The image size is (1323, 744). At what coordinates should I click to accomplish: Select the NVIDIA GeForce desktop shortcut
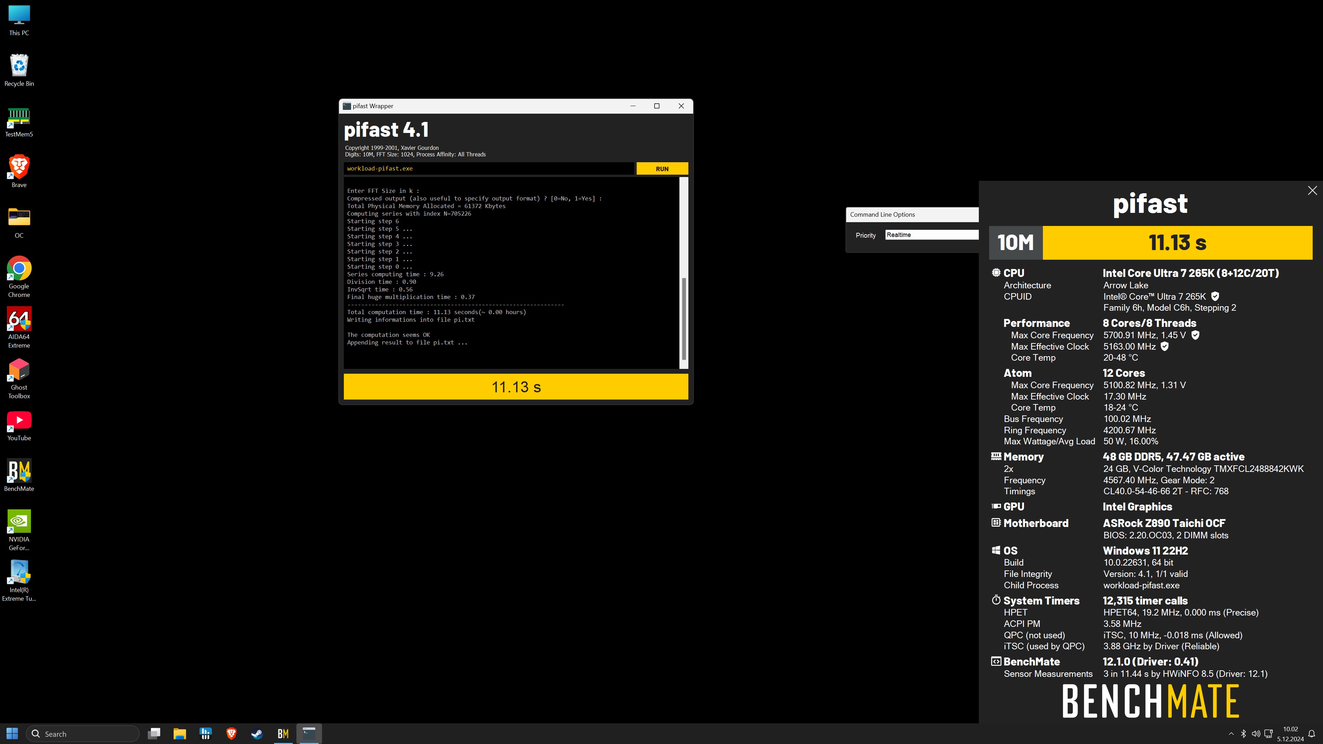(19, 530)
